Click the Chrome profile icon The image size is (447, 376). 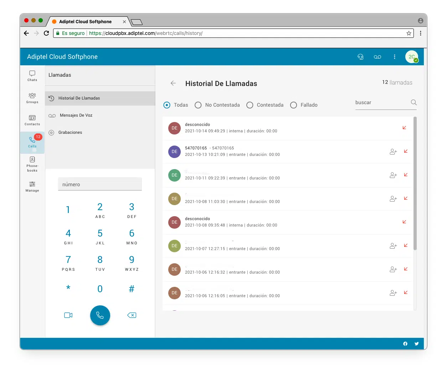tap(421, 21)
